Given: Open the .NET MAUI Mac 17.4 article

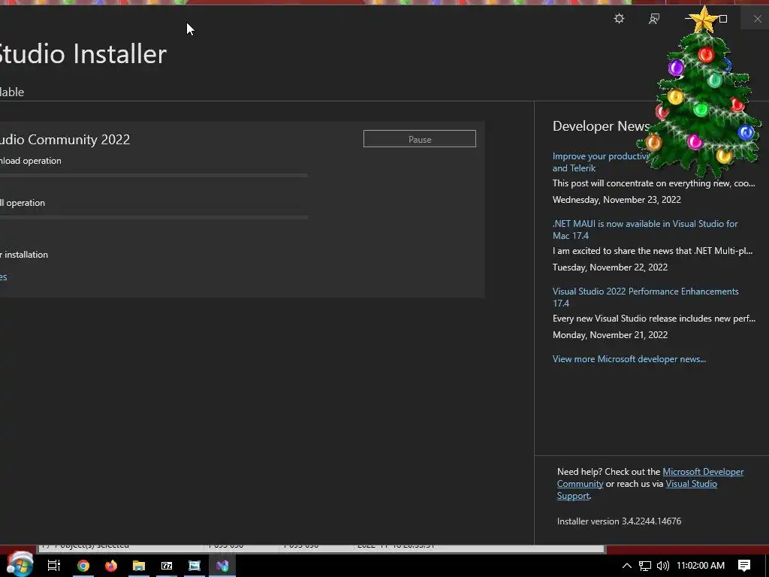Looking at the screenshot, I should [x=645, y=229].
